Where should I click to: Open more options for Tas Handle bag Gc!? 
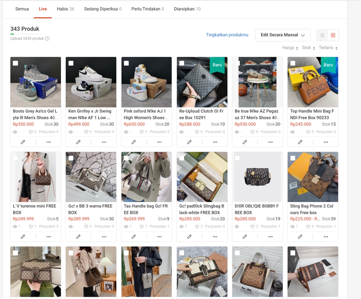click(159, 236)
